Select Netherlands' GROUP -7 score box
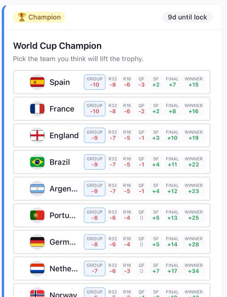Screen dimensions: 227x297 (x=95, y=269)
